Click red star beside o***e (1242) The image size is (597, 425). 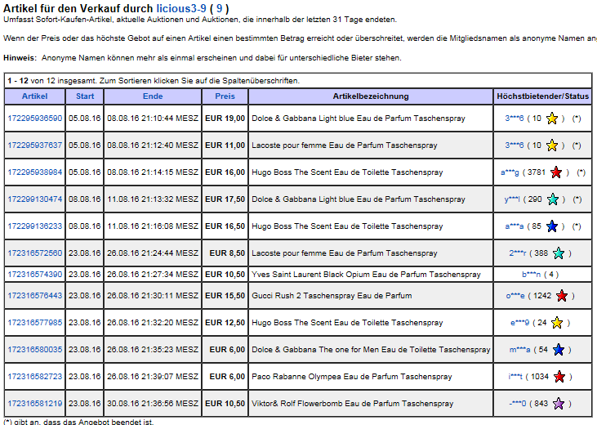562,296
